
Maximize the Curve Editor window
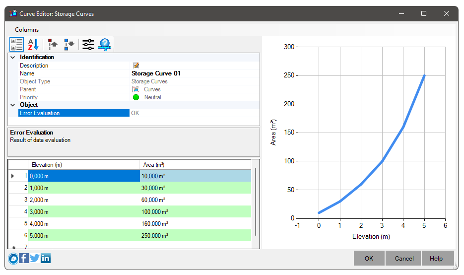[x=424, y=13]
